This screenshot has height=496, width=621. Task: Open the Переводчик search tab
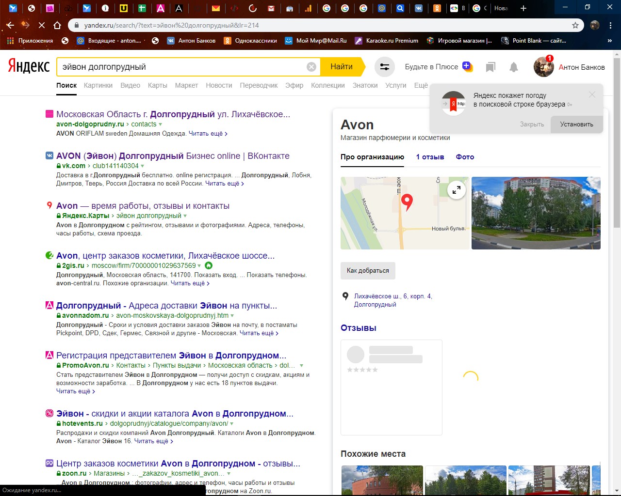259,85
